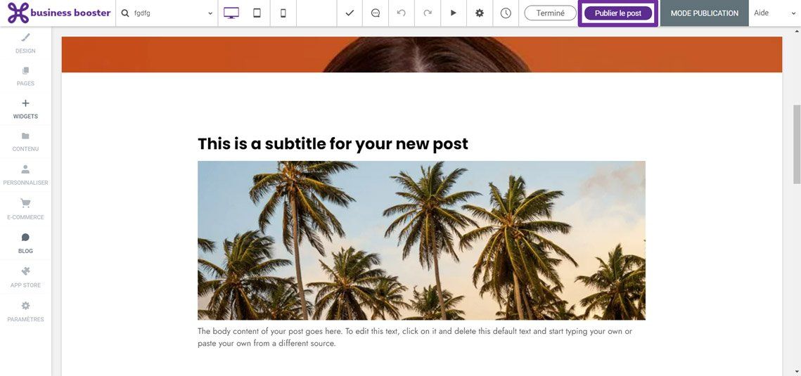Image resolution: width=801 pixels, height=376 pixels.
Task: Click the vertical scrollbar thumb
Action: [796, 144]
